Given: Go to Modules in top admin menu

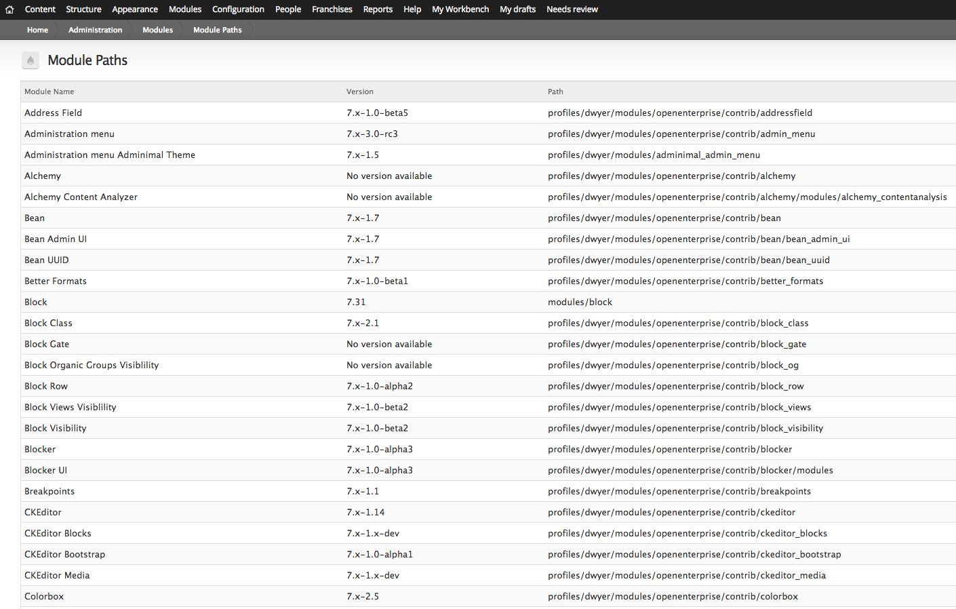Looking at the screenshot, I should (185, 9).
